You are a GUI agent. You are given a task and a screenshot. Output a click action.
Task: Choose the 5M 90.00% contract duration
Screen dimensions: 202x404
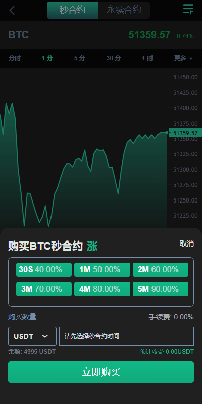161,289
